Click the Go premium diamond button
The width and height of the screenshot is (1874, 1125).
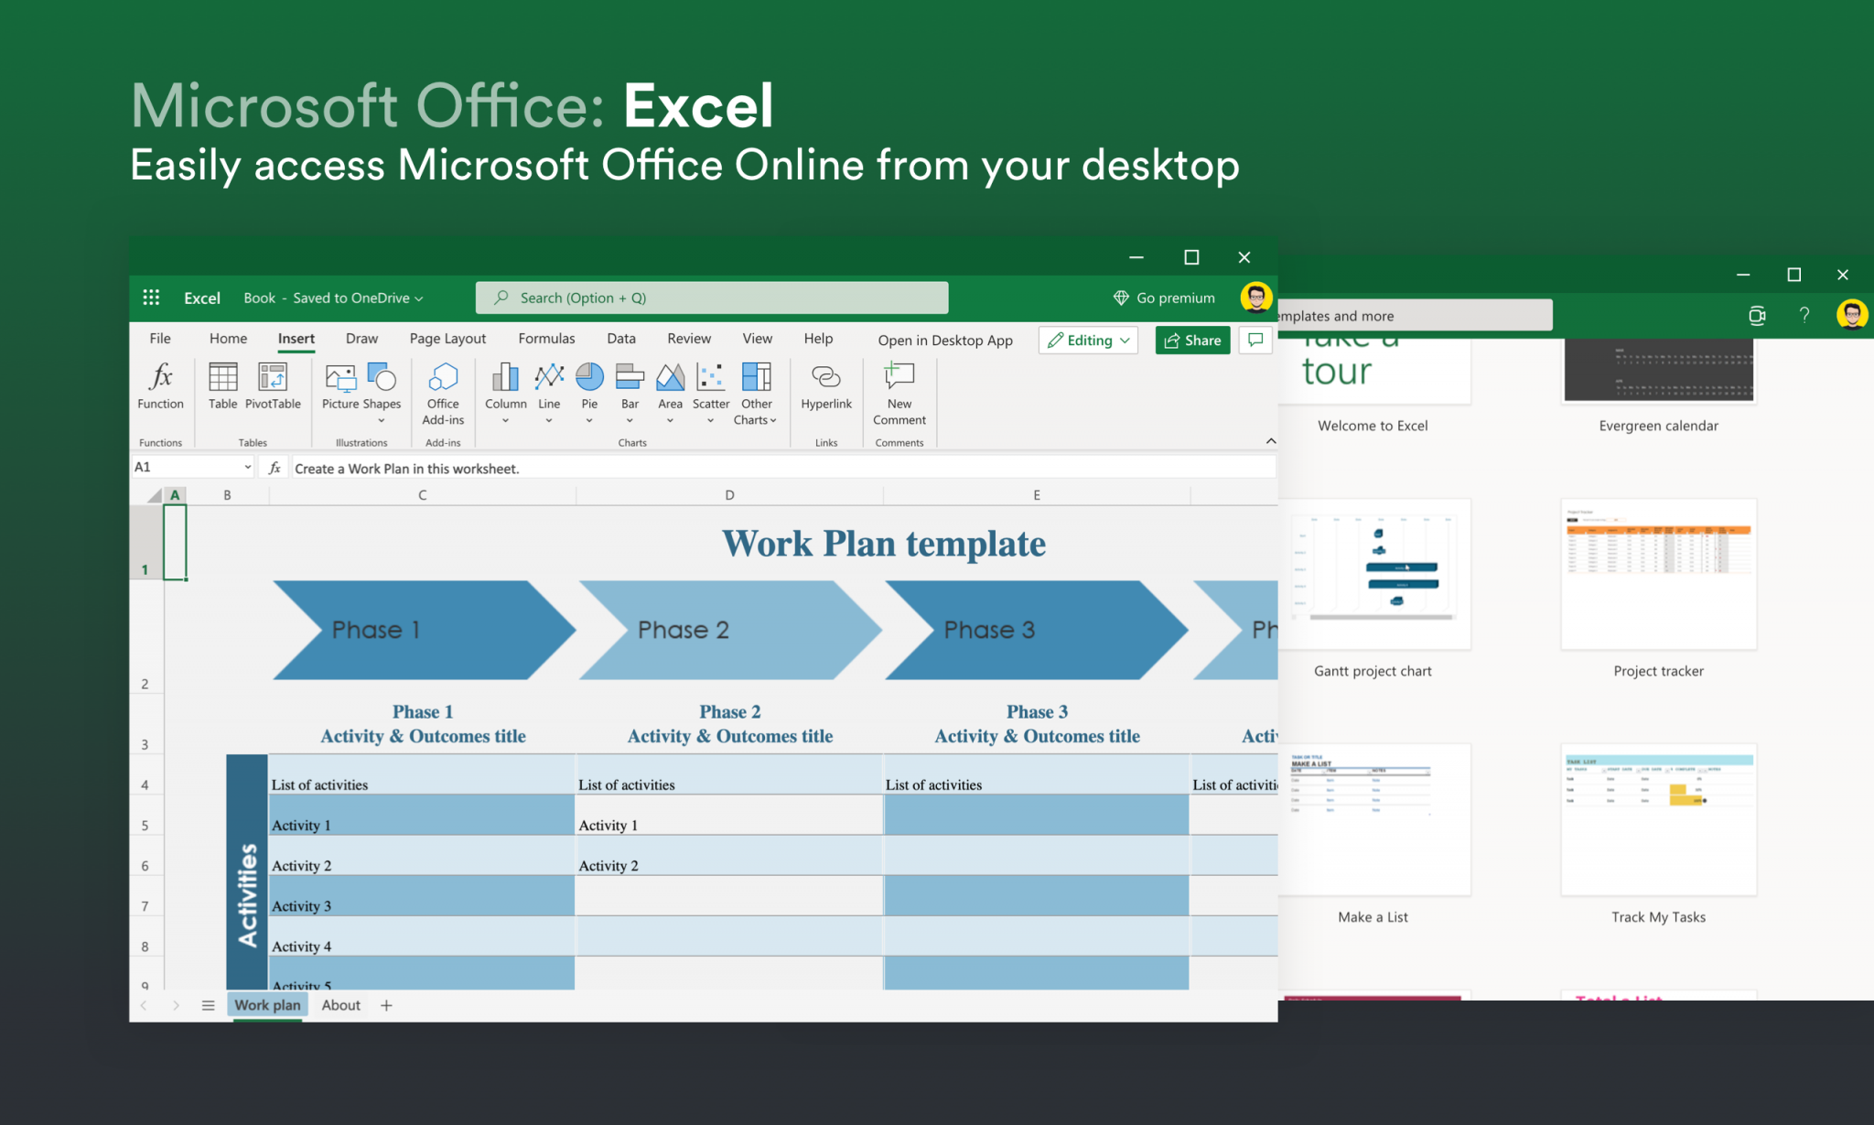pos(1164,297)
